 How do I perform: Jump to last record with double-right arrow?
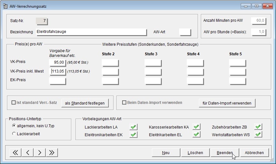[x=52, y=152]
